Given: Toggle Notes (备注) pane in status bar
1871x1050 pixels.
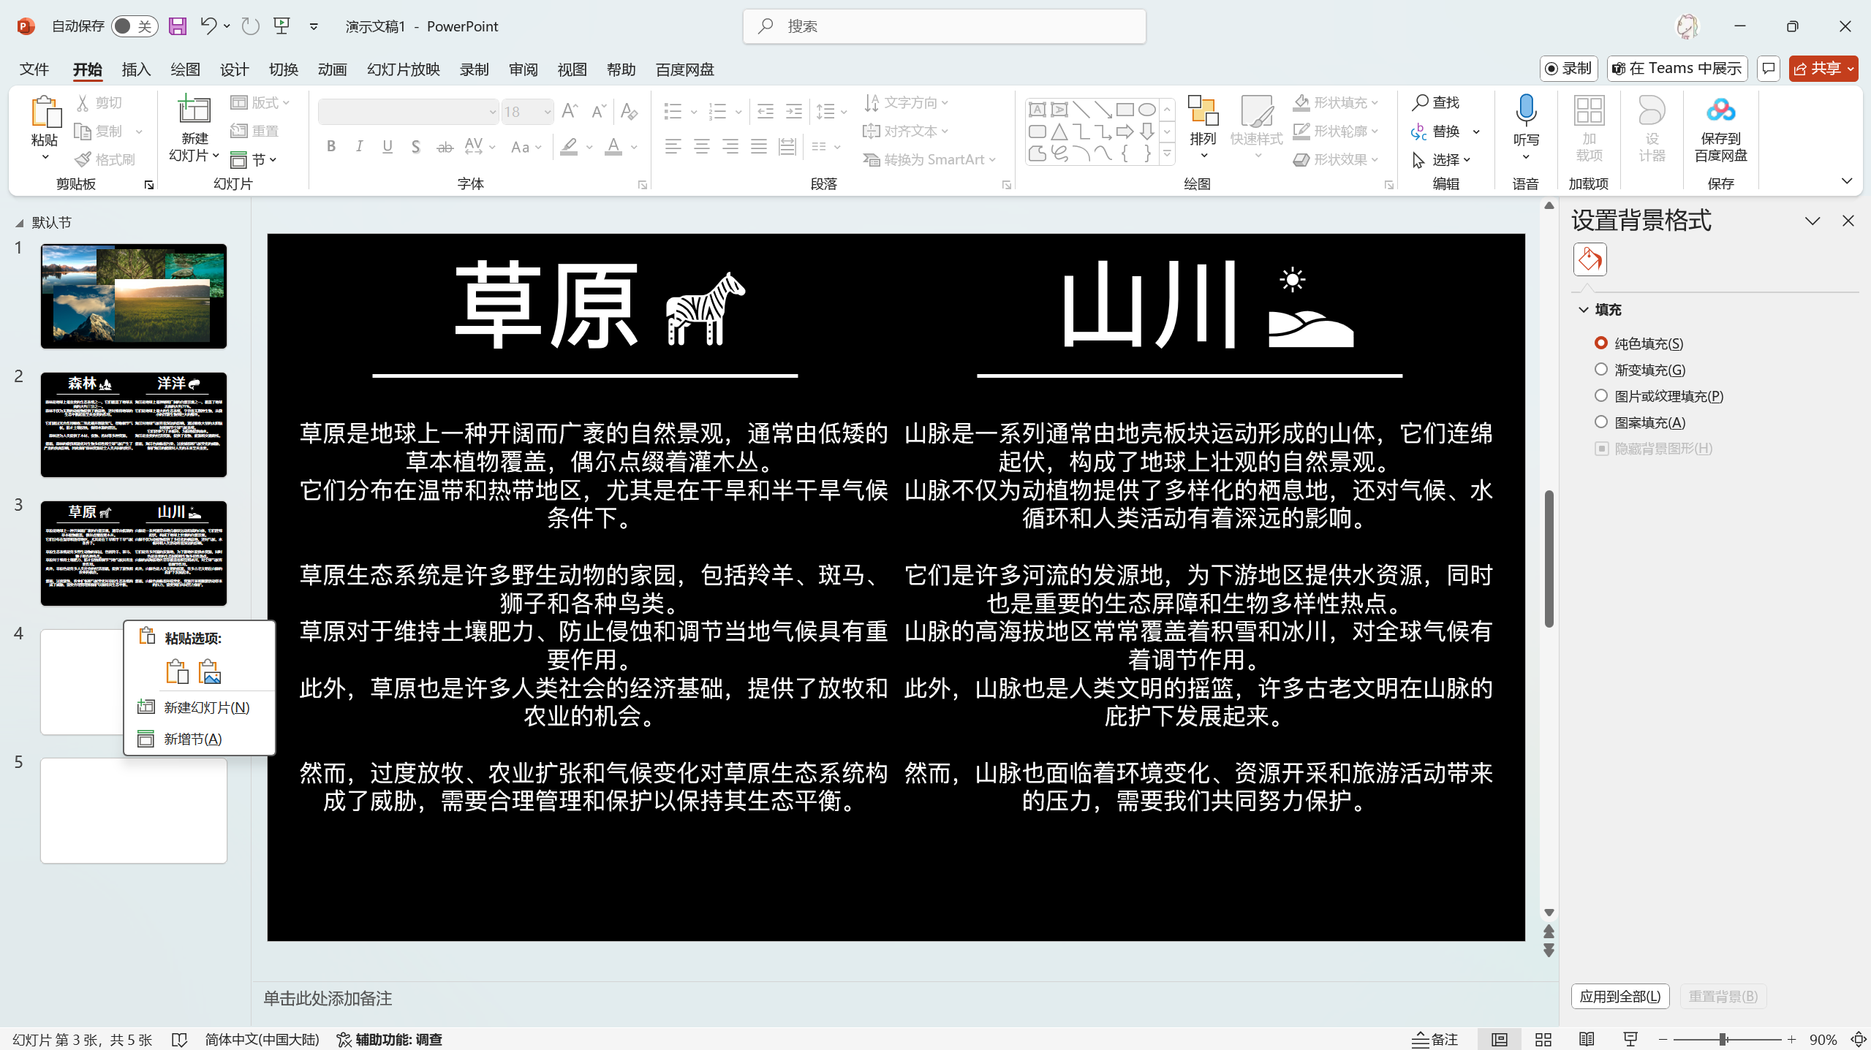Looking at the screenshot, I should click(x=1435, y=1039).
